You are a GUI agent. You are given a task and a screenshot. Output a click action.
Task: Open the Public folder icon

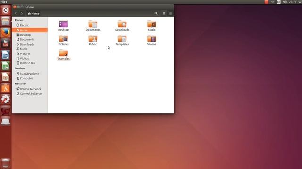93,38
